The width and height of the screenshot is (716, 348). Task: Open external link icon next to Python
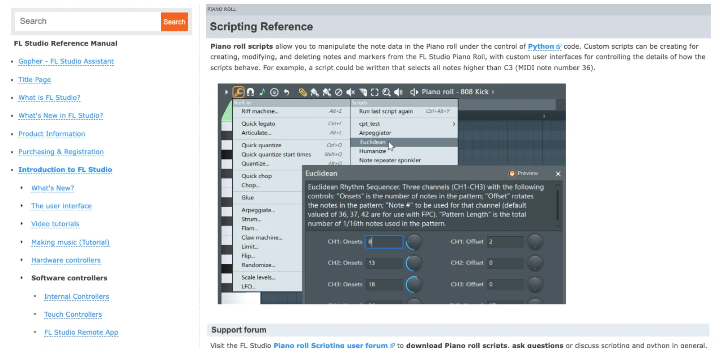point(558,47)
